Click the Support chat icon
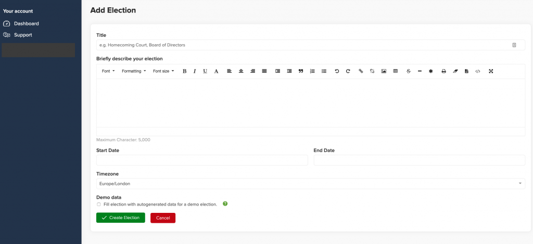533x244 pixels. point(6,35)
